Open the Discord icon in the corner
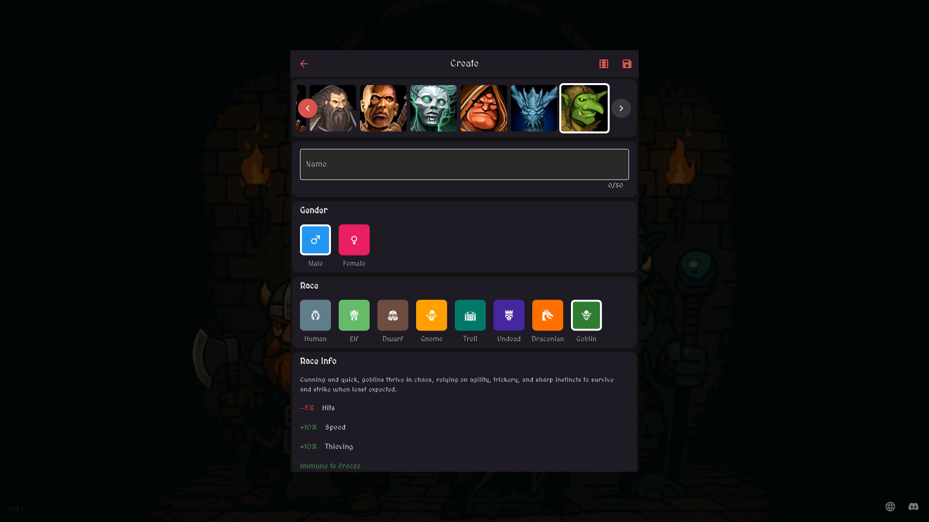The height and width of the screenshot is (522, 929). [x=914, y=507]
